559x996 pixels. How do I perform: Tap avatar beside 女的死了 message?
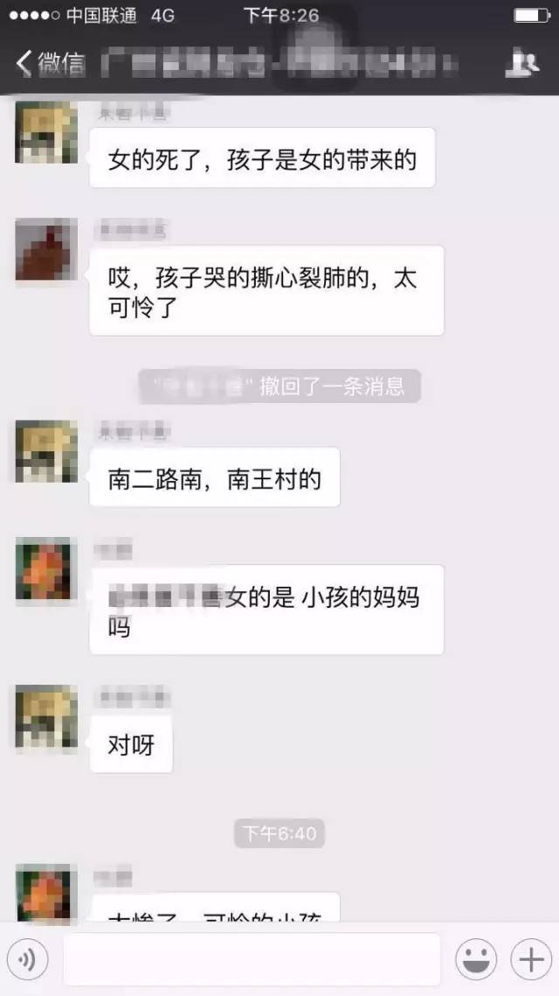pyautogui.click(x=46, y=131)
